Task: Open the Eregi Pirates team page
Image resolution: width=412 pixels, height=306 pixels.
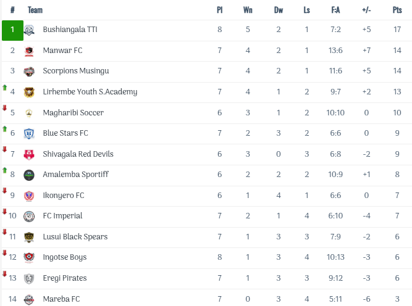Action: point(64,278)
